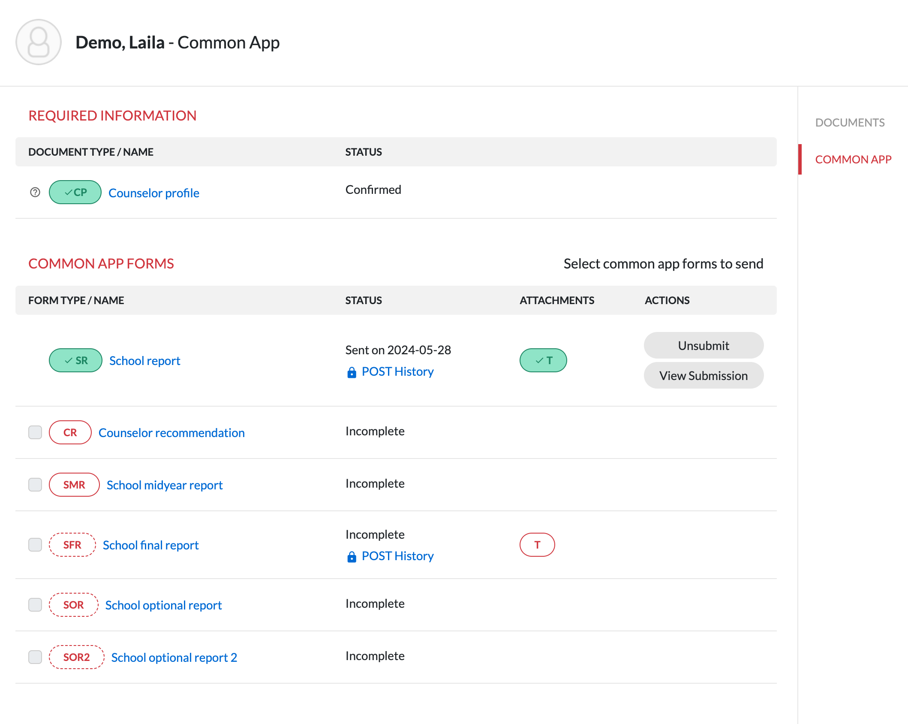Click the dashed SOR badge

tap(73, 605)
